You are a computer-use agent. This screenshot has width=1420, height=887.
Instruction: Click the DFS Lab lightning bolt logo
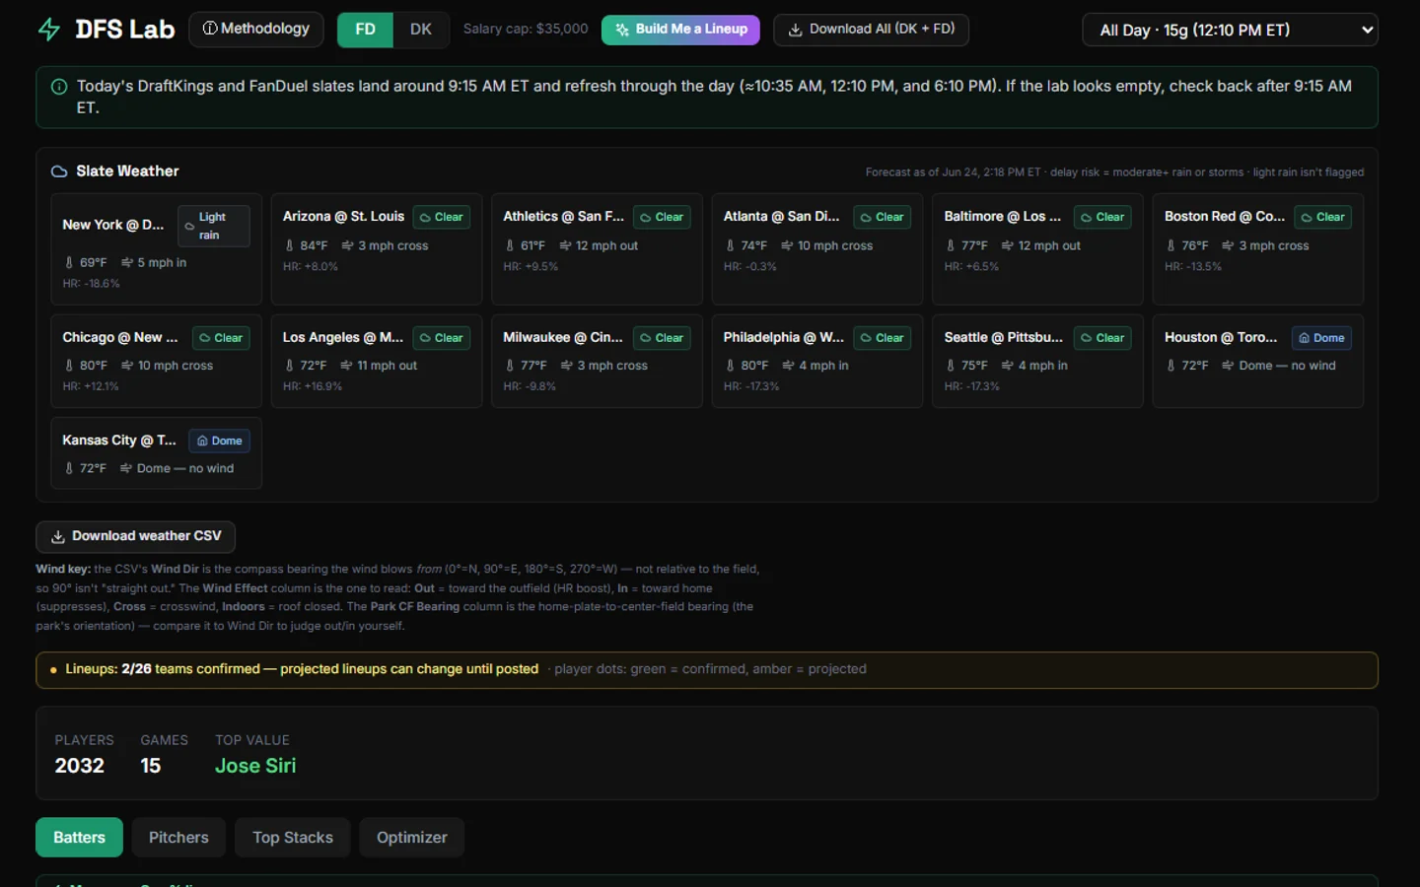(x=48, y=30)
